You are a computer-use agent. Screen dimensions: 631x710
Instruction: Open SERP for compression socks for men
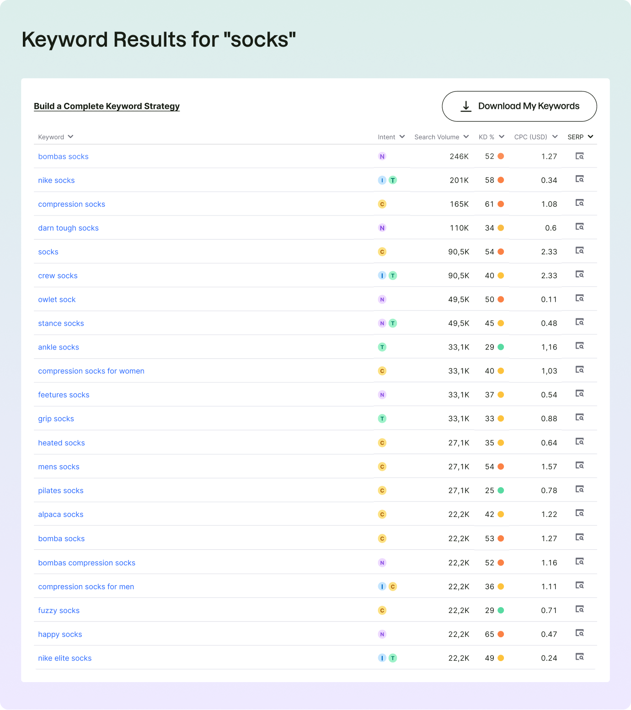click(x=579, y=585)
